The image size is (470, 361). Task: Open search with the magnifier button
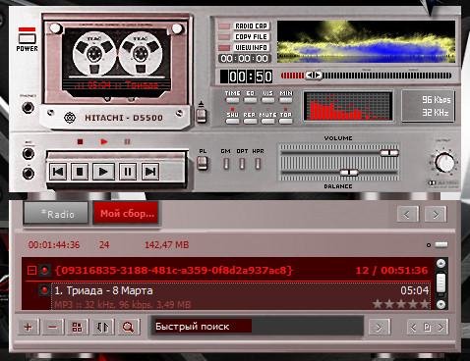(128, 327)
